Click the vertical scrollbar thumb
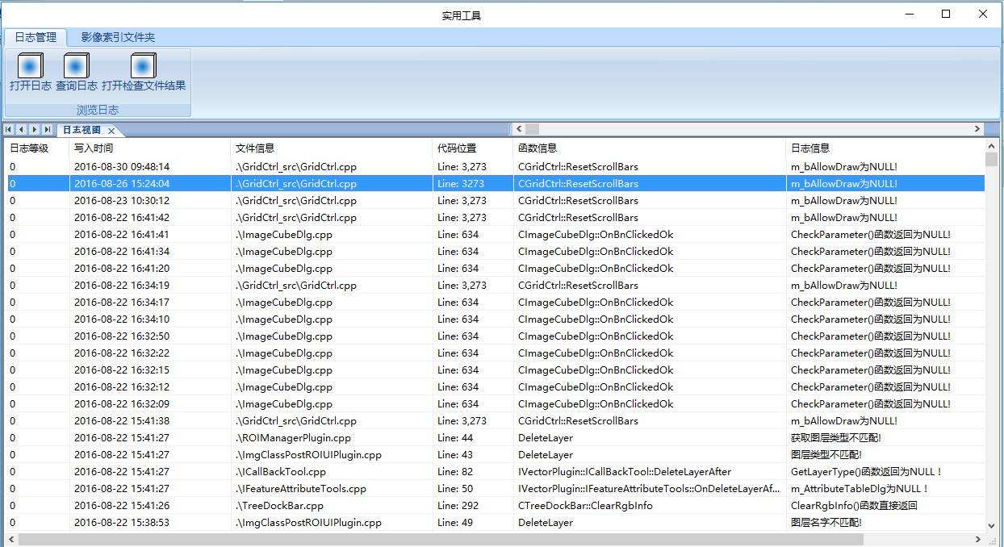1004x547 pixels. coord(992,160)
